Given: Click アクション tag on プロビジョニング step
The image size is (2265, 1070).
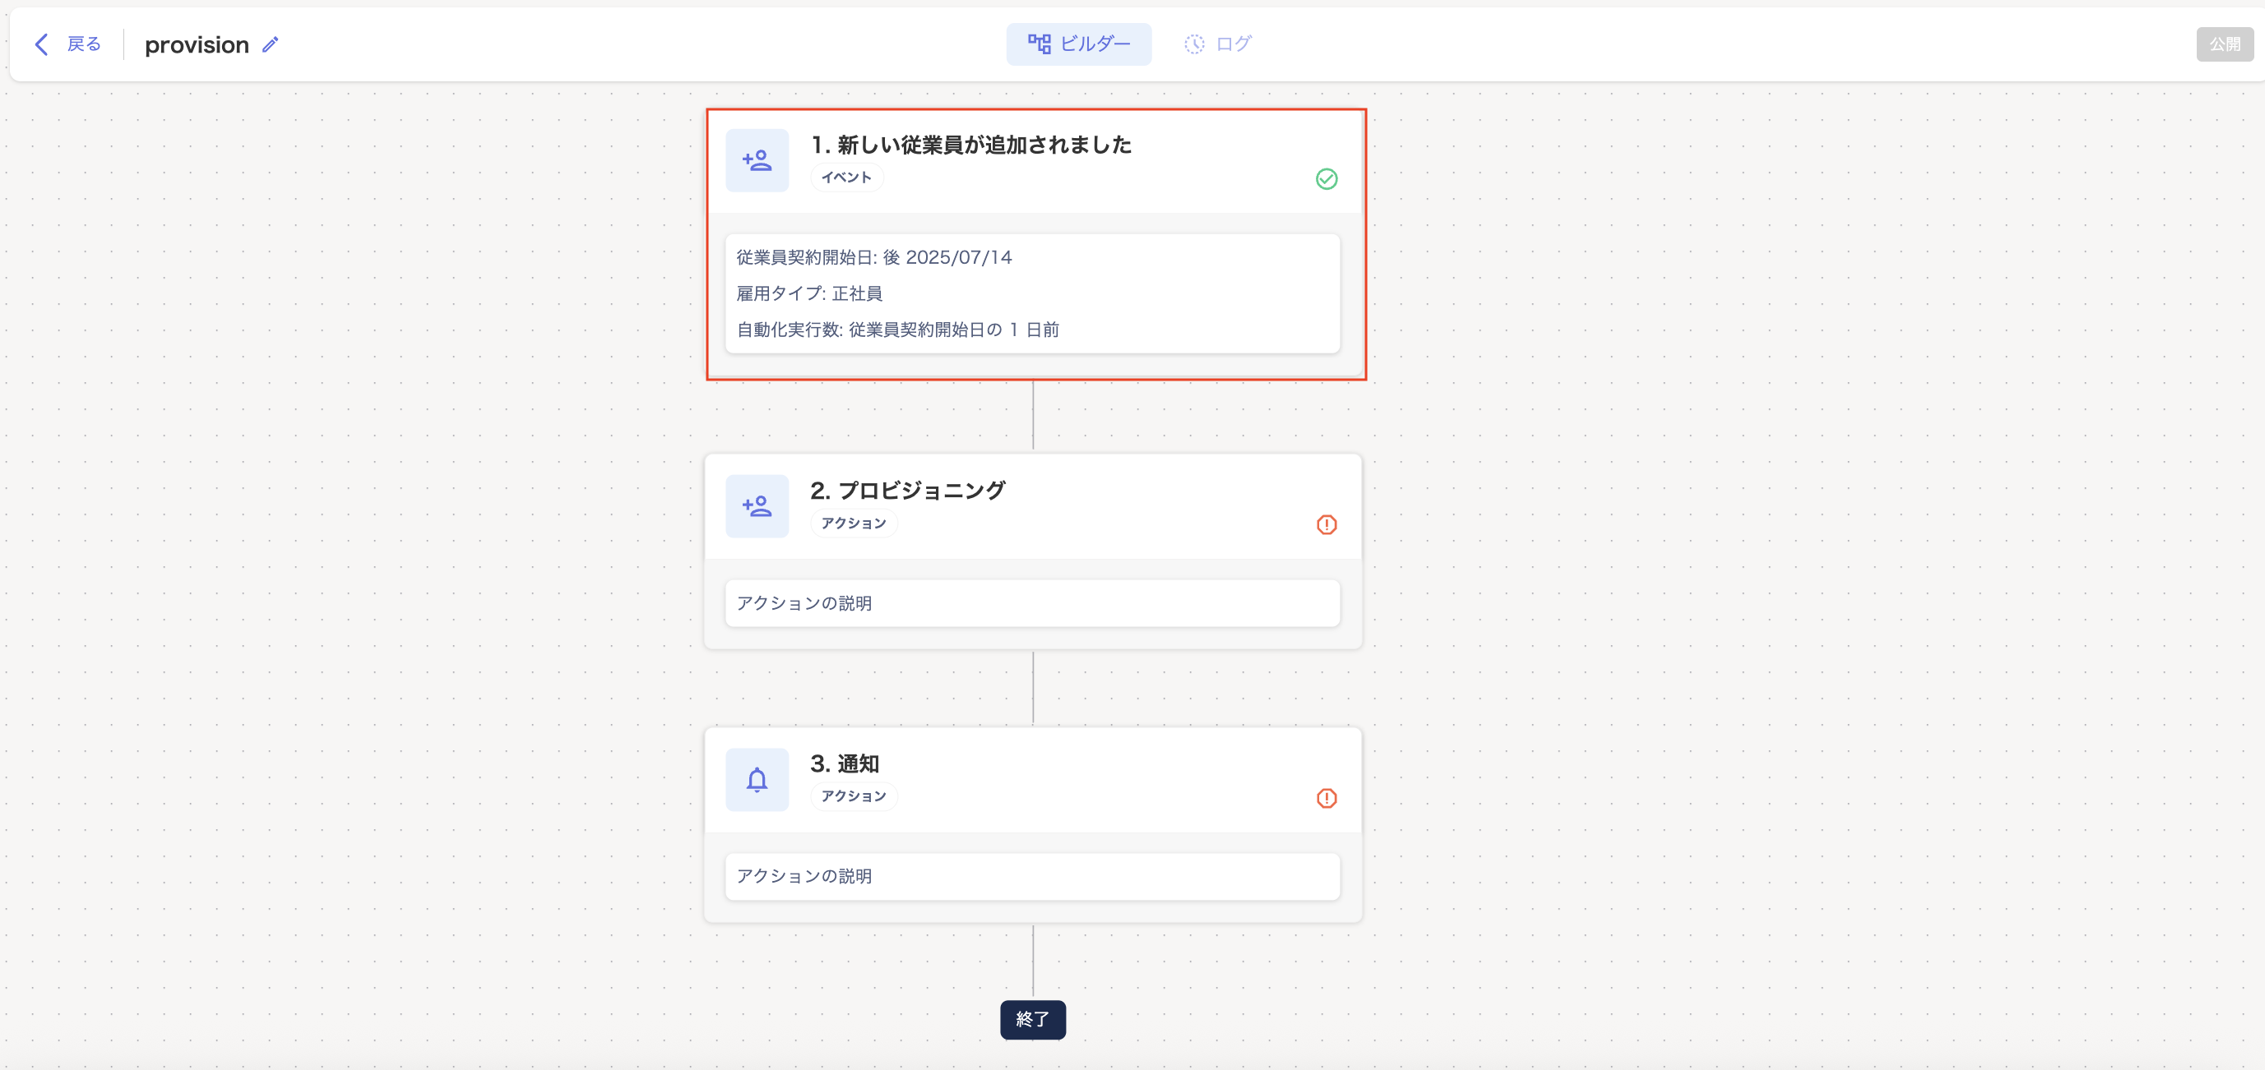Looking at the screenshot, I should [x=854, y=523].
